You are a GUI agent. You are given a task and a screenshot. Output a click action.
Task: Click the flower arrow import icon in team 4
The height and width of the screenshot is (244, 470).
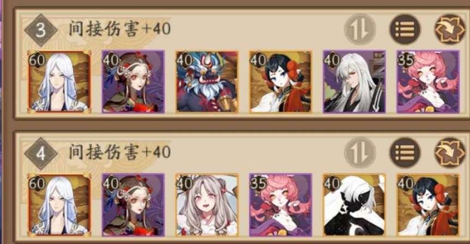450,152
